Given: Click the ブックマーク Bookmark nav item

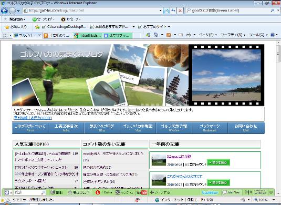Looking at the screenshot, I should pos(210,128).
